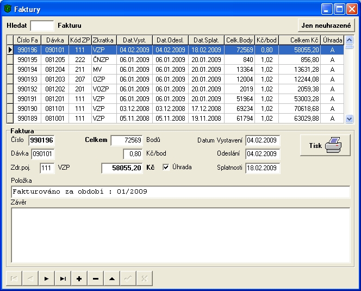Click the Dat.Vyst. column header
This screenshot has width=361, height=291.
pyautogui.click(x=134, y=40)
